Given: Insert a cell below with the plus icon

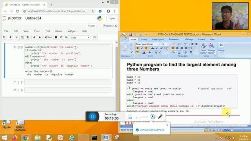Looking at the screenshot, I should point(11,38).
